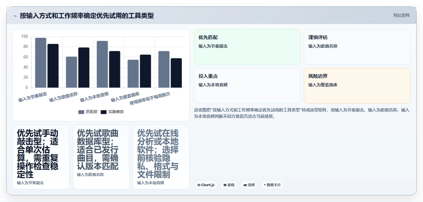
Task: Click the 进度 chip icon
Action: (245, 185)
